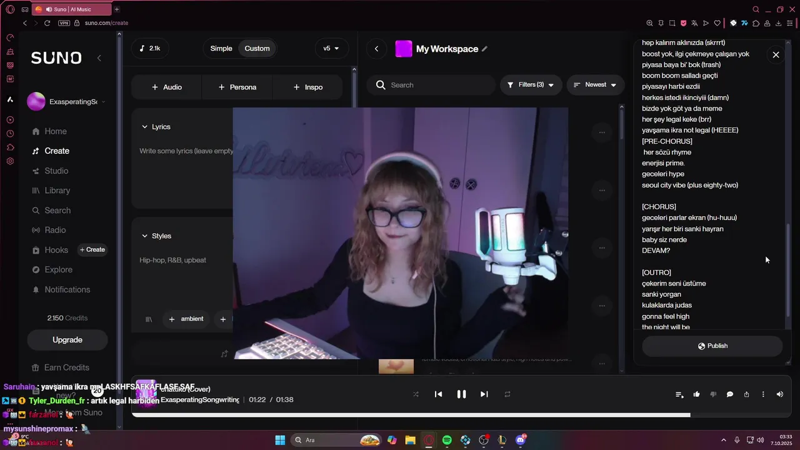
Task: Collapse the Suno sidebar
Action: coord(99,58)
